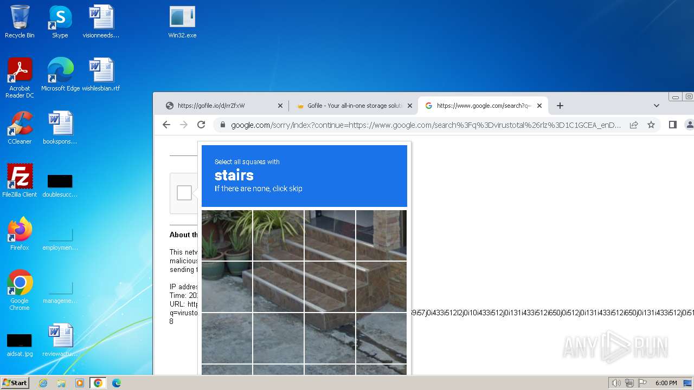Open Windows Media Player on taskbar
The image size is (694, 390).
click(79, 383)
